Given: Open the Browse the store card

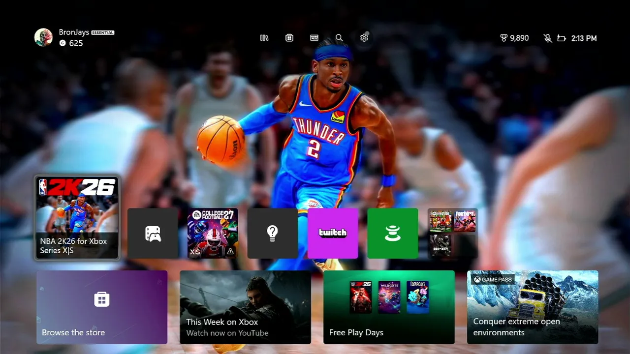Looking at the screenshot, I should pos(102,307).
